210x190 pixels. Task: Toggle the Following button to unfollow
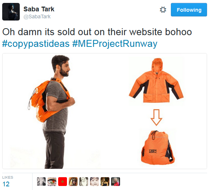pos(189,10)
